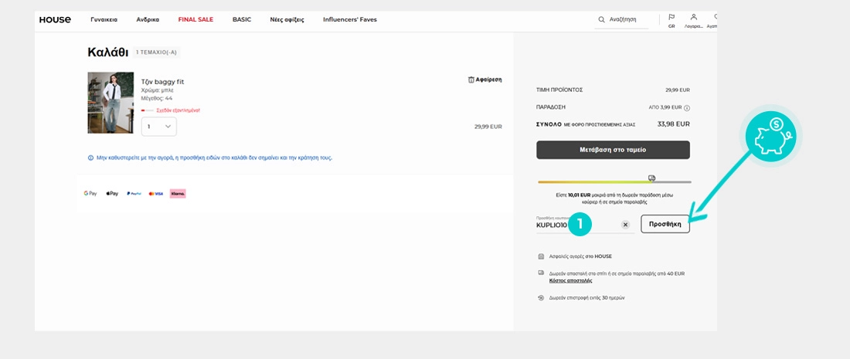Open the GR language flag icon

click(x=671, y=17)
